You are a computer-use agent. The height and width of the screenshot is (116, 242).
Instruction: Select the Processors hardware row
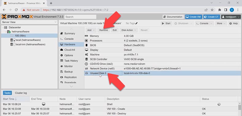click(163, 41)
